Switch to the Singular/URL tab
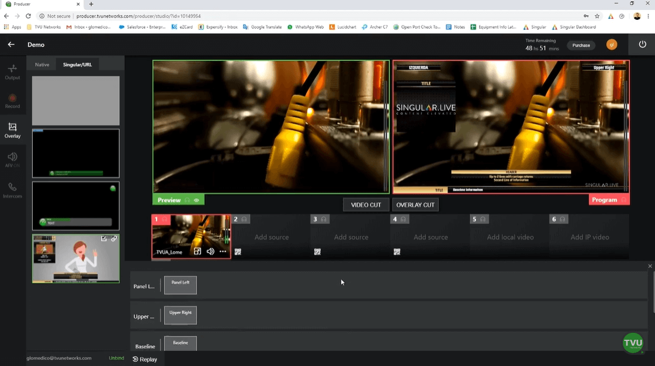Screen dimensions: 655x366 77,65
